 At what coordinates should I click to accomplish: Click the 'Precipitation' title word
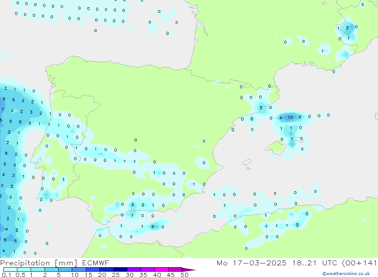[x=25, y=263]
